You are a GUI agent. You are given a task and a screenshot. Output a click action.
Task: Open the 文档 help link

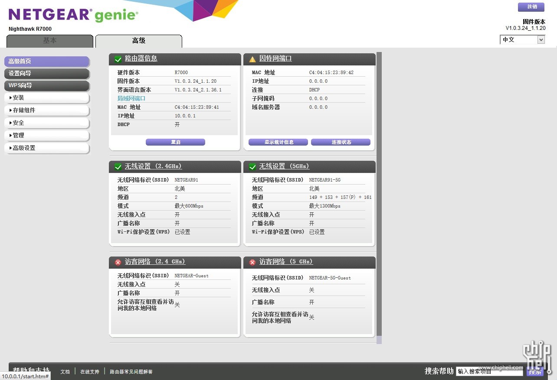click(65, 372)
